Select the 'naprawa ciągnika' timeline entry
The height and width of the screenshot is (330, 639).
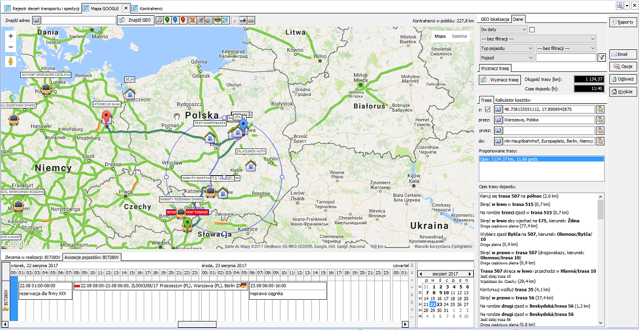(x=288, y=291)
